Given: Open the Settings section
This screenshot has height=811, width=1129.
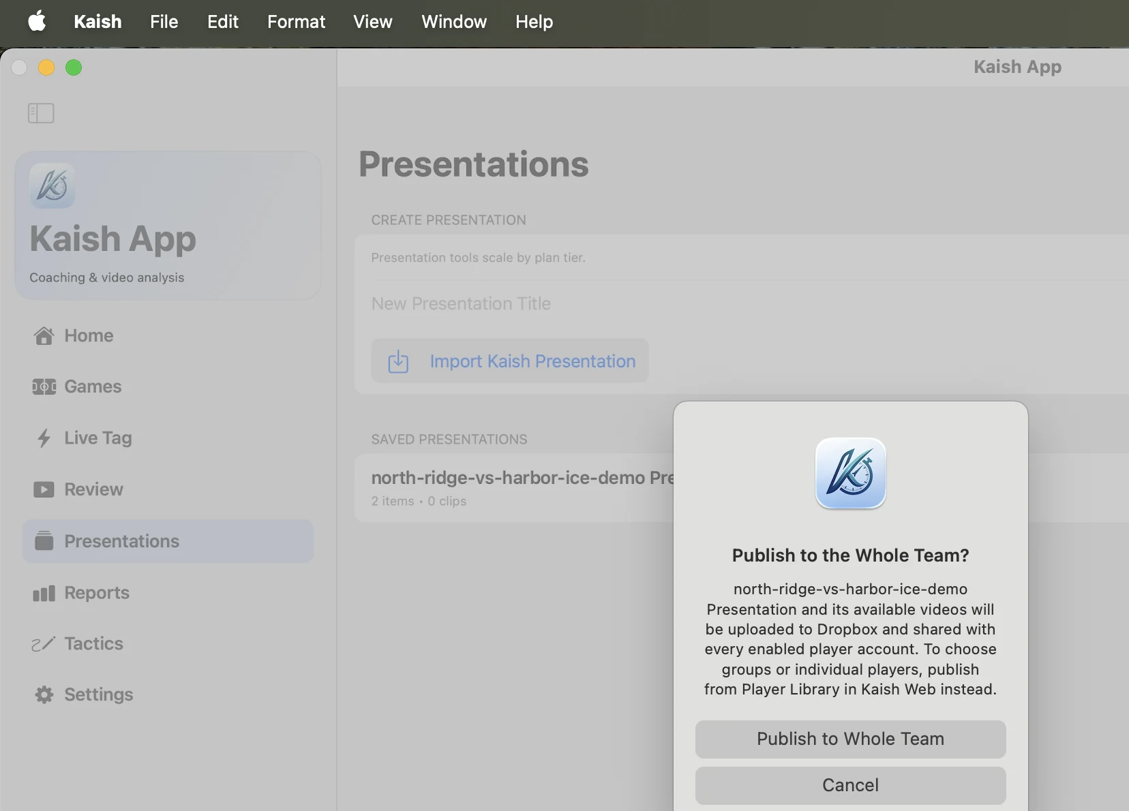Looking at the screenshot, I should pos(168,694).
